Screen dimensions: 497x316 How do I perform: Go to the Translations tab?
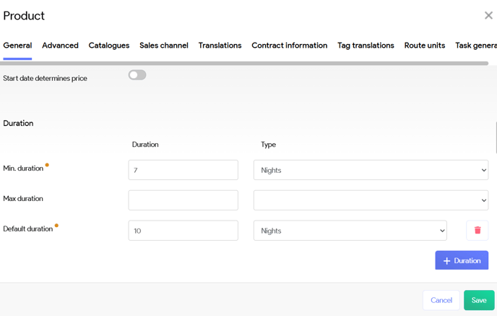[220, 46]
